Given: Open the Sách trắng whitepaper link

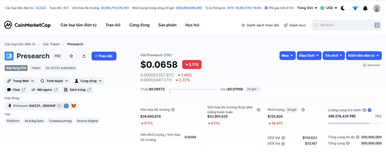Looking at the screenshot, I should [77, 90].
